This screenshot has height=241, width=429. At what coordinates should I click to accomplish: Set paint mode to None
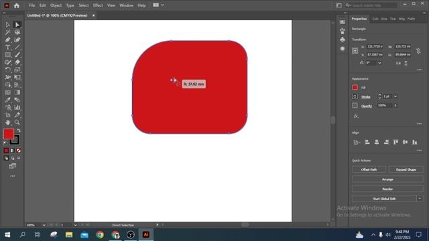(19, 151)
